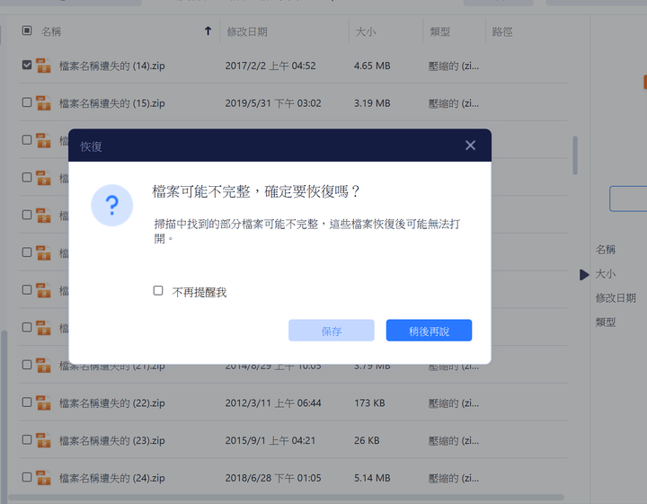The height and width of the screenshot is (504, 647).
Task: Click size value 3.19 MB
Action: pos(372,103)
